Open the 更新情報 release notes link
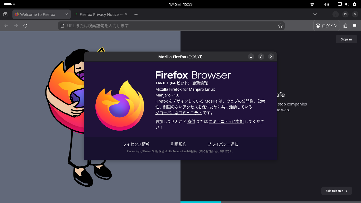This screenshot has height=203, width=361. pyautogui.click(x=200, y=83)
